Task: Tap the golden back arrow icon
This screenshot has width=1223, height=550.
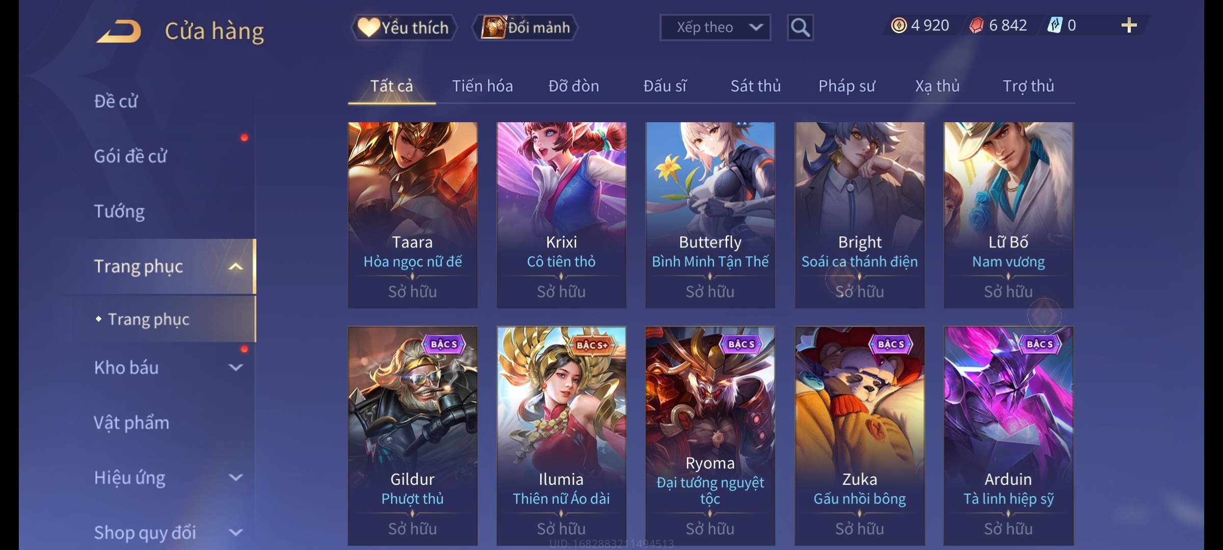Action: click(119, 31)
